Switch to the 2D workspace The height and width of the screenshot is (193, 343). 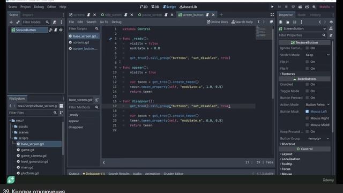144,7
